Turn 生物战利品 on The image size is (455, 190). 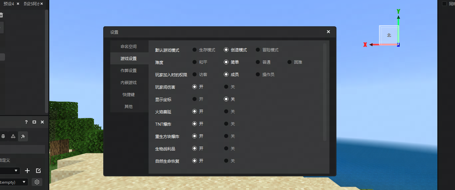click(x=195, y=149)
